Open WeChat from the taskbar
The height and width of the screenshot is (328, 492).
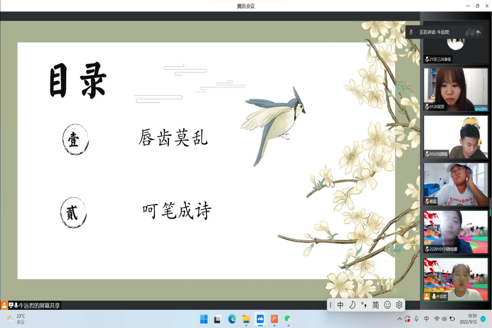click(288, 319)
